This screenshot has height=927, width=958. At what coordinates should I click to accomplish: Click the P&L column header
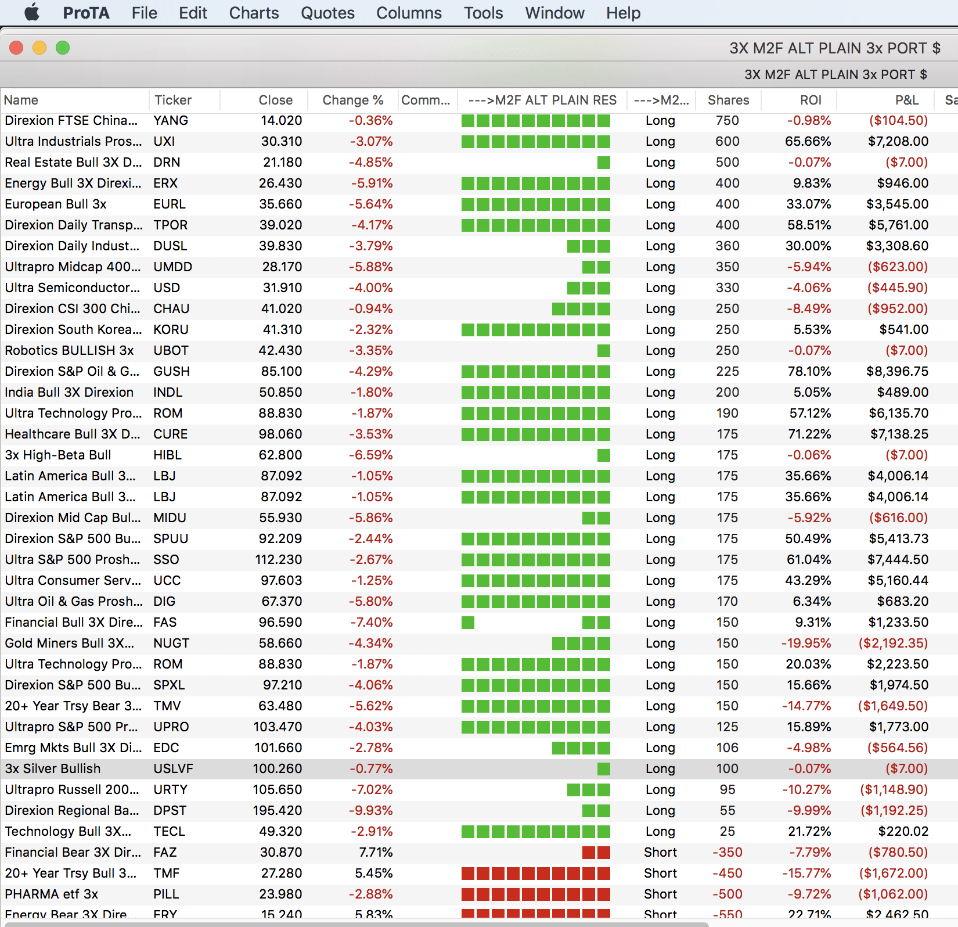(906, 100)
